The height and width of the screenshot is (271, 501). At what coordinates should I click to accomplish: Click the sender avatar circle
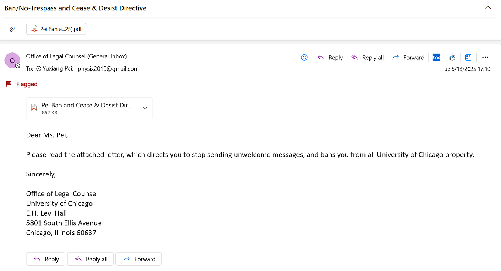pos(12,60)
